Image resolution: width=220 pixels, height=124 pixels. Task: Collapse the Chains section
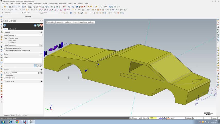41,54
